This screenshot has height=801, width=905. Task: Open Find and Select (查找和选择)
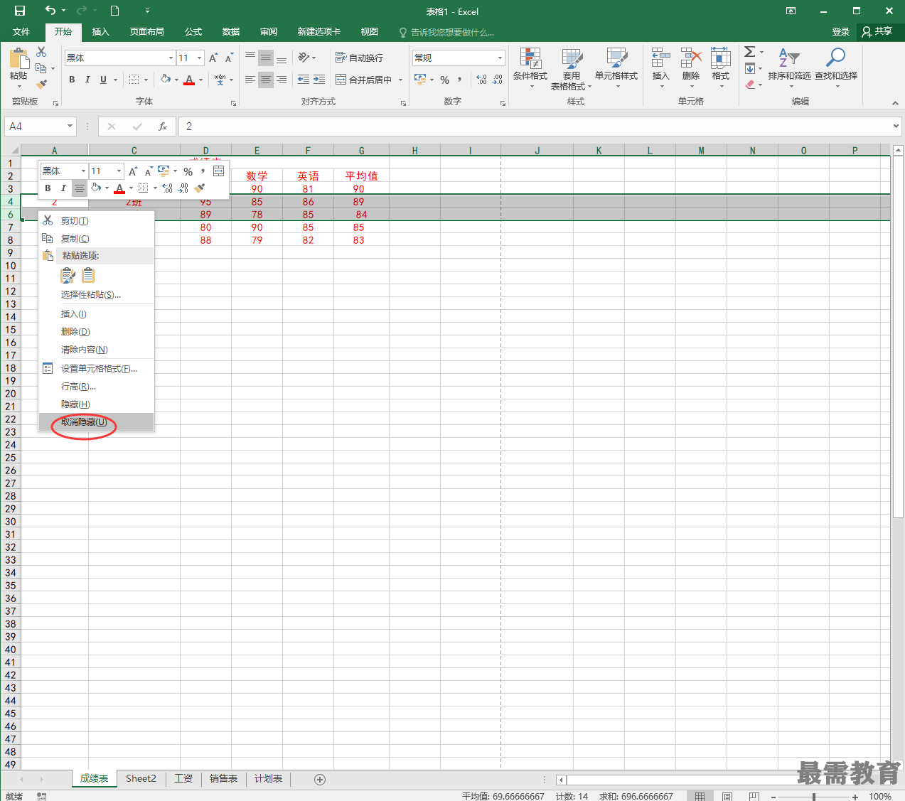pos(836,68)
